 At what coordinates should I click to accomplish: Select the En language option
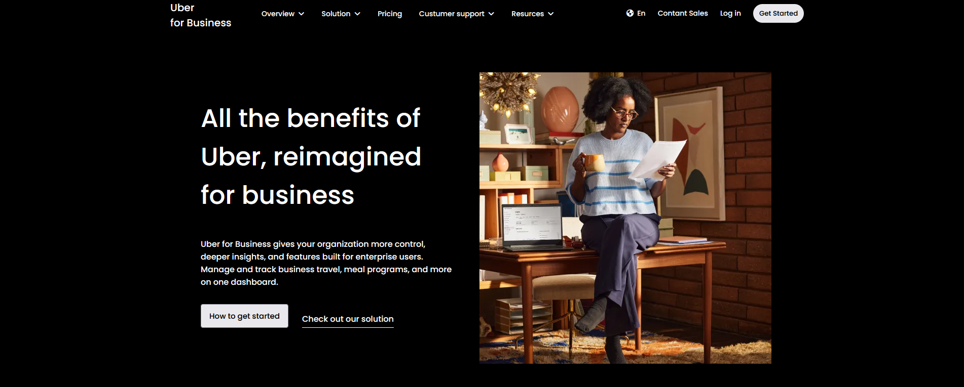click(x=641, y=13)
